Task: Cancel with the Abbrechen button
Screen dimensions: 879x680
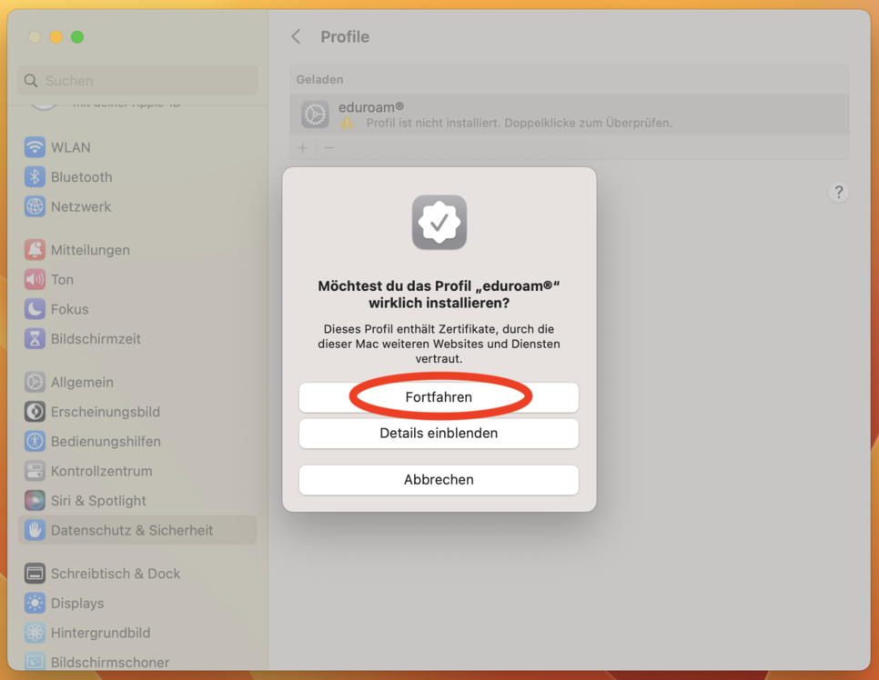Action: pyautogui.click(x=439, y=479)
